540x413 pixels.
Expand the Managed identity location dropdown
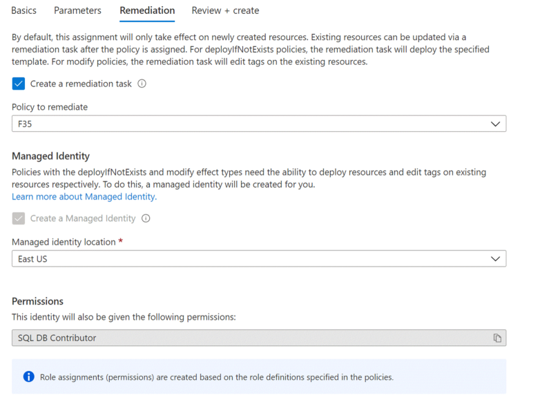[x=259, y=259]
